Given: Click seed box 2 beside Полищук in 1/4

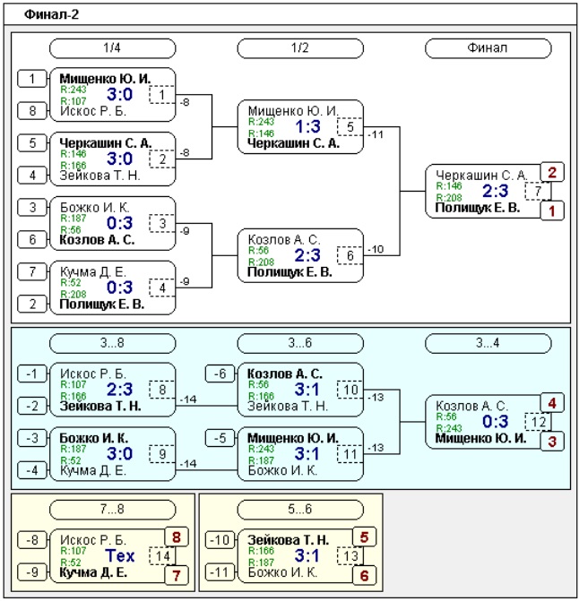Looking at the screenshot, I should click(32, 304).
